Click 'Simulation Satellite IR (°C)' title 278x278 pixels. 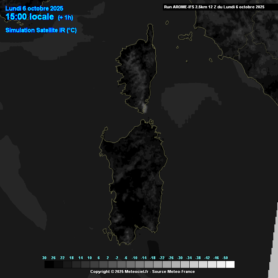(x=41, y=30)
